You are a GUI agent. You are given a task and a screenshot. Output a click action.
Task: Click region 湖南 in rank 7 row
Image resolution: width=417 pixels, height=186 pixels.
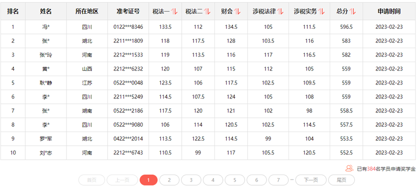pyautogui.click(x=87, y=110)
